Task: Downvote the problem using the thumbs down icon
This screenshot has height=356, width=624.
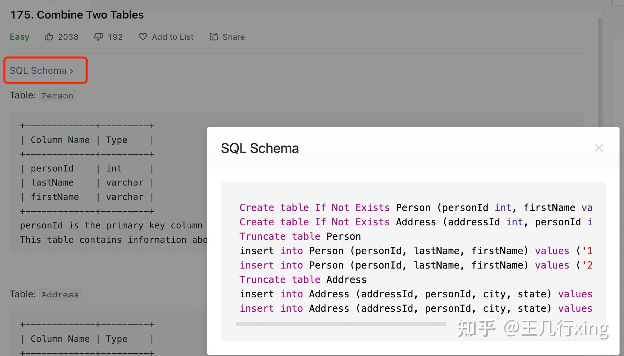Action: point(99,37)
